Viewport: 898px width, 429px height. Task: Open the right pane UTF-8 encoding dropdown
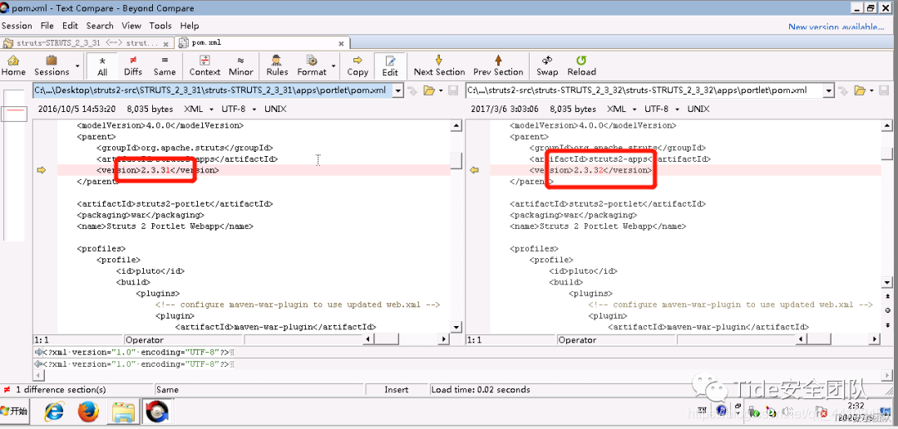[662, 109]
